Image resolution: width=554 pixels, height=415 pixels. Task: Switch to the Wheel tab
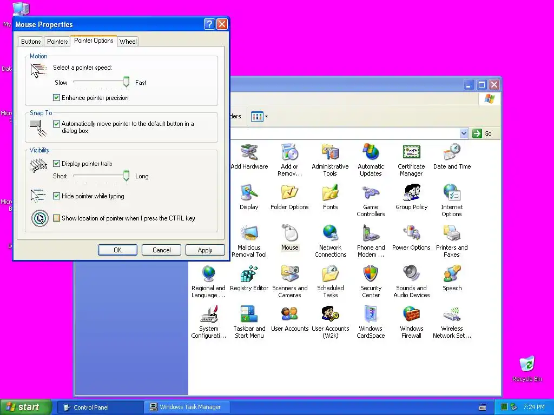point(128,41)
